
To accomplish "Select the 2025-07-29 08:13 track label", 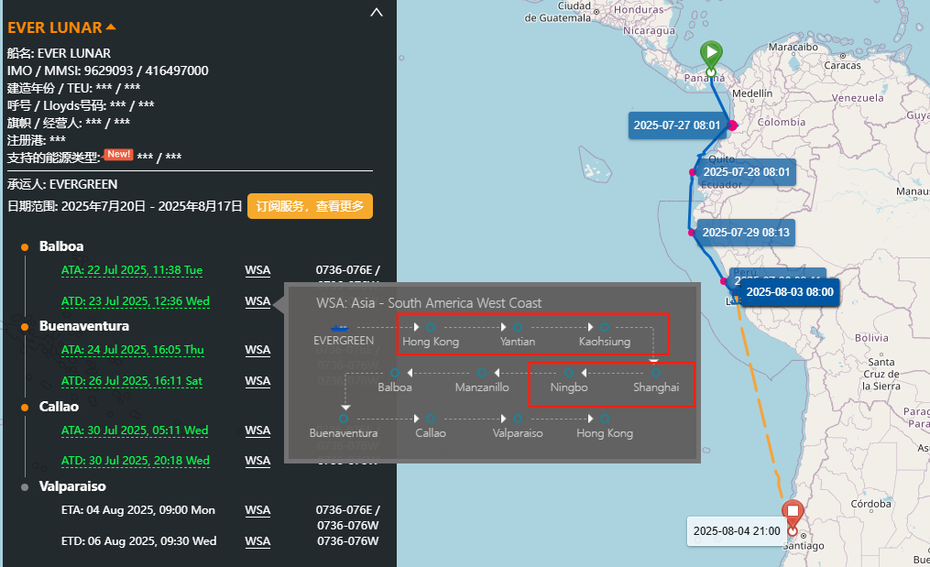I will (x=746, y=233).
